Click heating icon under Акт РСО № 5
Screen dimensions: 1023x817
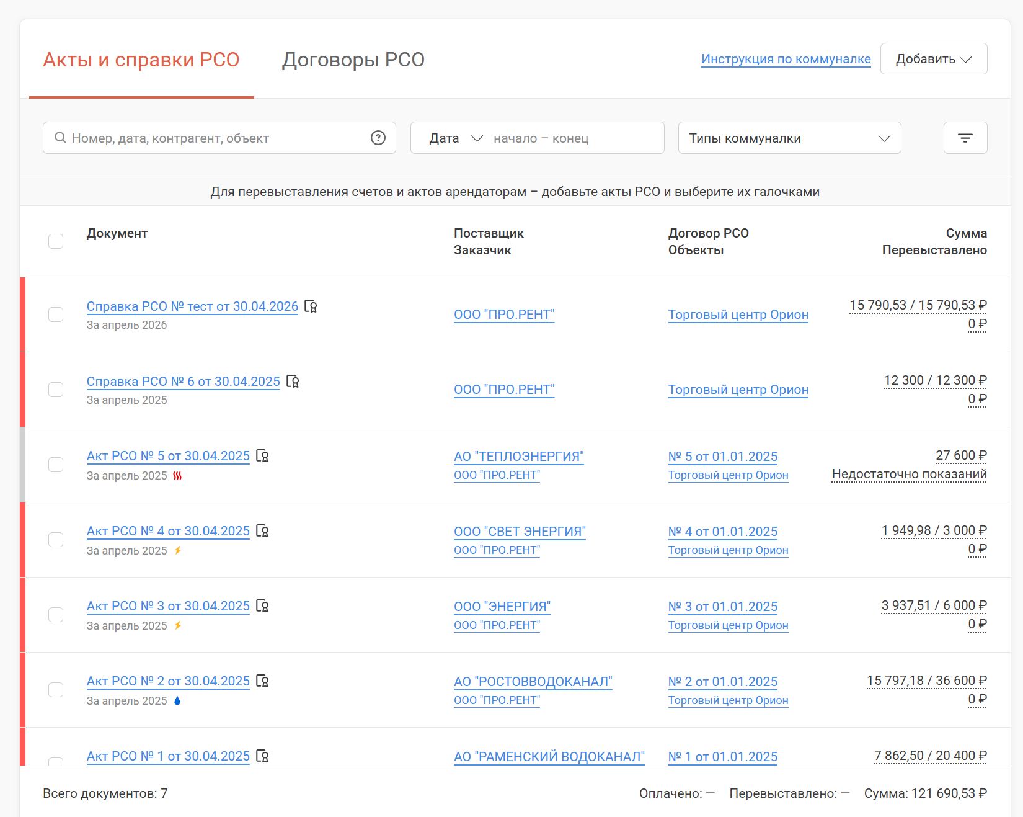pos(177,476)
